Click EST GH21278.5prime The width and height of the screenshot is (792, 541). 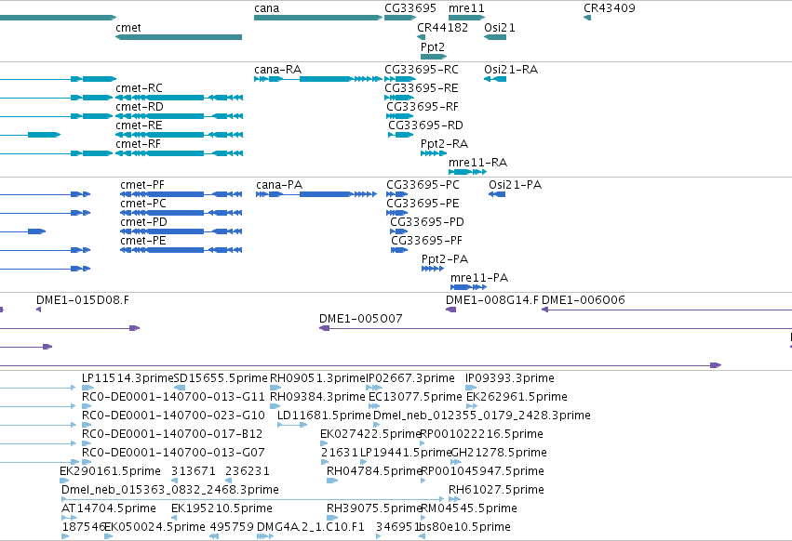click(499, 453)
